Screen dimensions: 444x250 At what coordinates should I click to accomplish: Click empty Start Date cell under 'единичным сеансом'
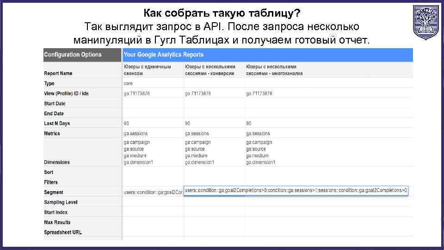pyautogui.click(x=153, y=103)
